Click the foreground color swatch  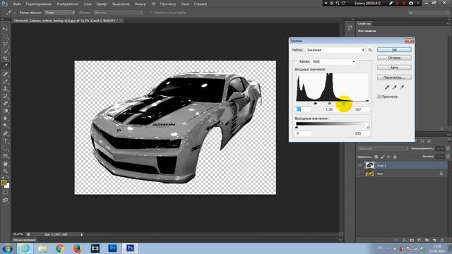coord(4,183)
